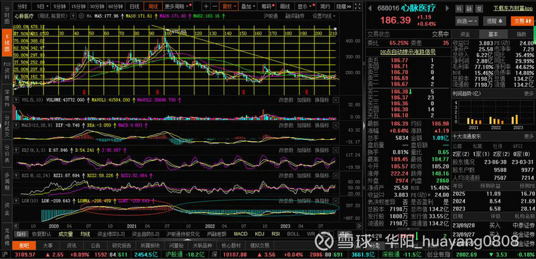The width and height of the screenshot is (536, 259).
Task: Click 加指标 on the KDJ panel
Action: pos(304,151)
